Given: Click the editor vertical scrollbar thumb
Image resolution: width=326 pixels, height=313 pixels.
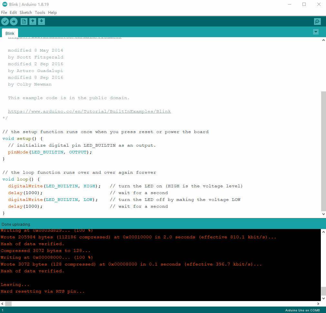Looking at the screenshot, I should point(323,151).
